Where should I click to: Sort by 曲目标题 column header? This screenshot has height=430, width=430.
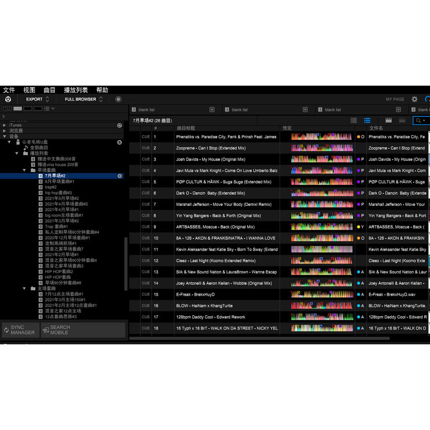point(227,128)
